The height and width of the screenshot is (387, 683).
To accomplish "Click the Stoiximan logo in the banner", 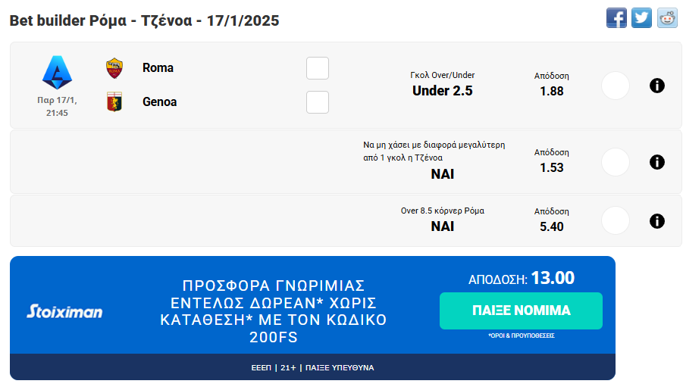I will click(65, 311).
